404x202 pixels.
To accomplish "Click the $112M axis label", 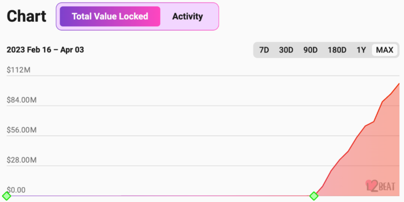I will [x=19, y=70].
